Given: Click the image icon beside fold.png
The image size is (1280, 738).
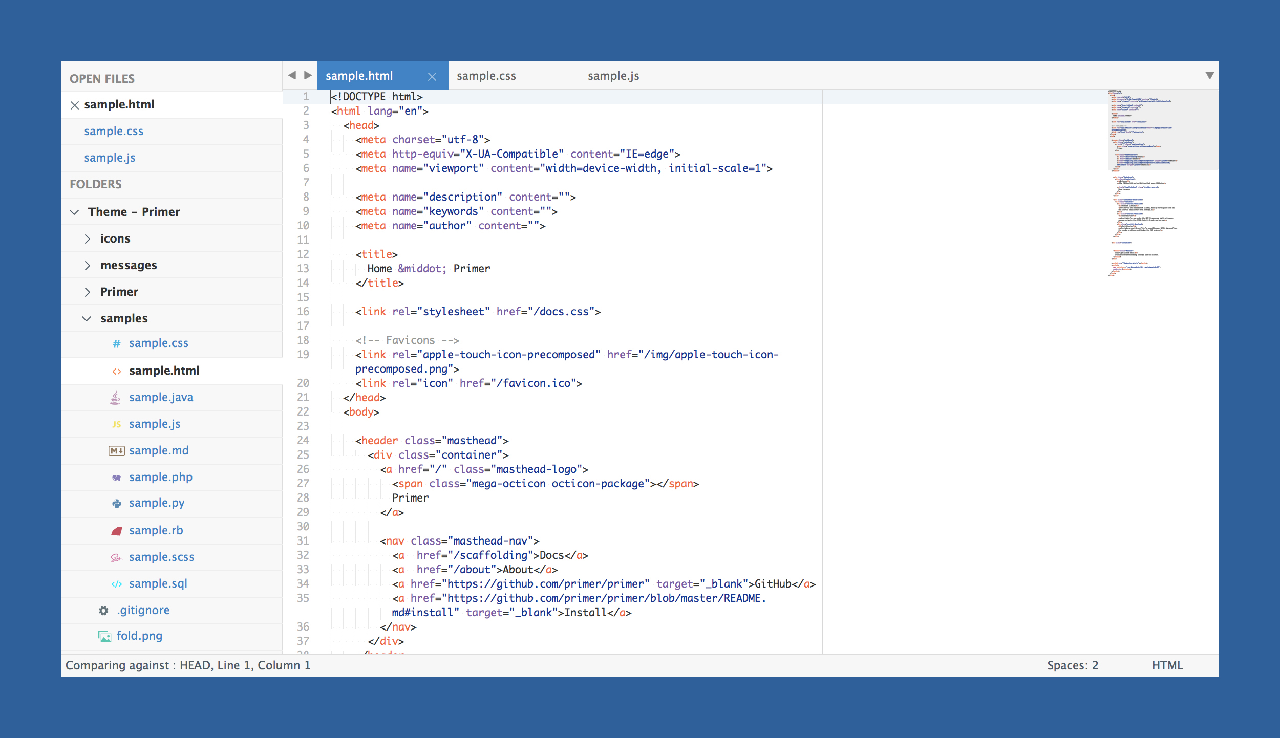Looking at the screenshot, I should 104,636.
